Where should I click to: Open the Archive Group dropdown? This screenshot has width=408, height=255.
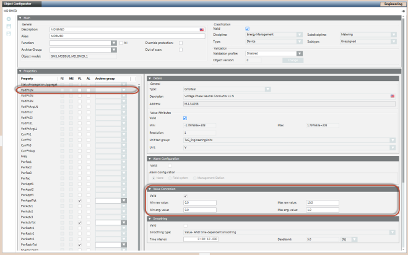pyautogui.click(x=114, y=50)
